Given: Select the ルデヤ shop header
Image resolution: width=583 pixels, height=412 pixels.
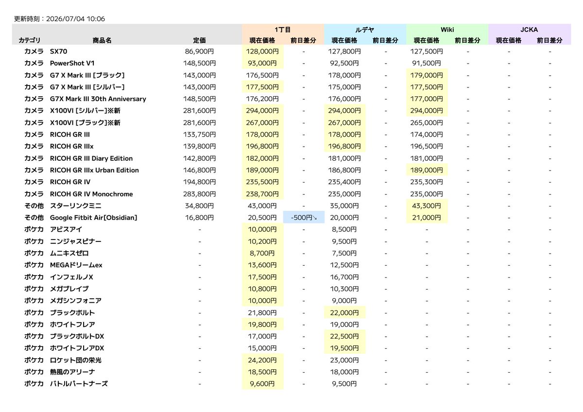Looking at the screenshot, I should [x=365, y=30].
